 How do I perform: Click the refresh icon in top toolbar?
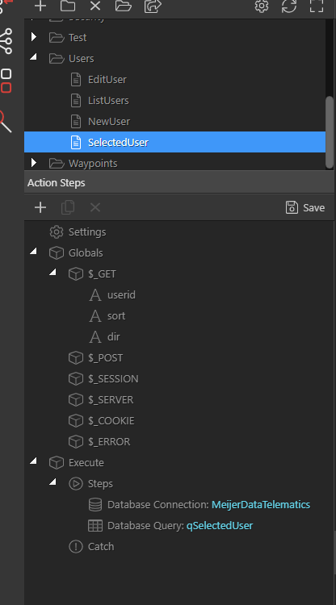point(289,6)
